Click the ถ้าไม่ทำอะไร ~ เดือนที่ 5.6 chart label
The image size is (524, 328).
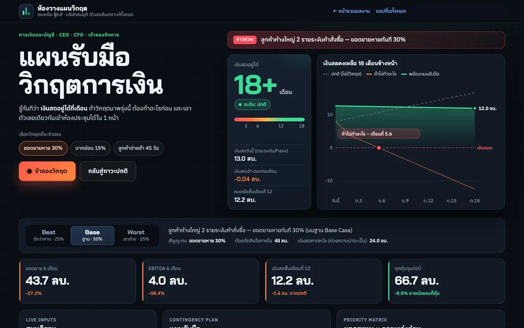[379, 134]
